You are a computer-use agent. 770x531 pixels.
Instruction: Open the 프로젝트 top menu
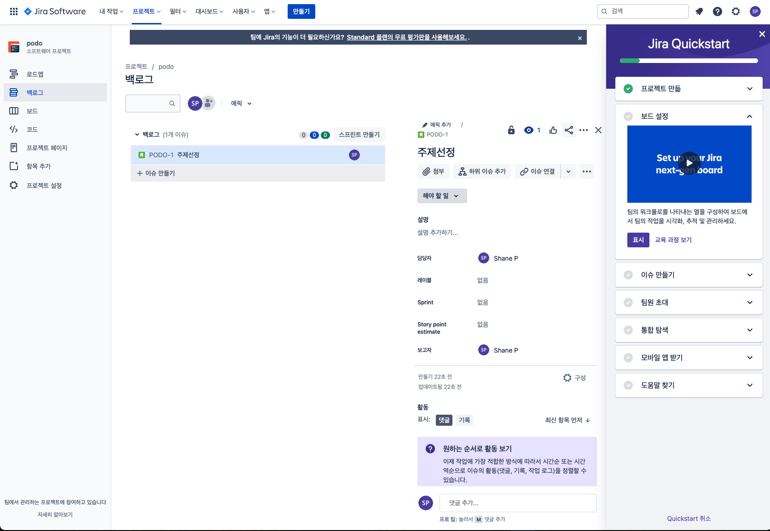147,11
